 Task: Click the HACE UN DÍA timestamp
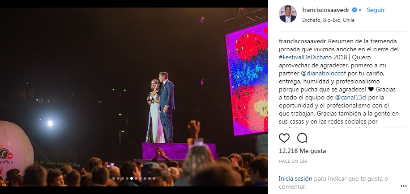pos(292,161)
